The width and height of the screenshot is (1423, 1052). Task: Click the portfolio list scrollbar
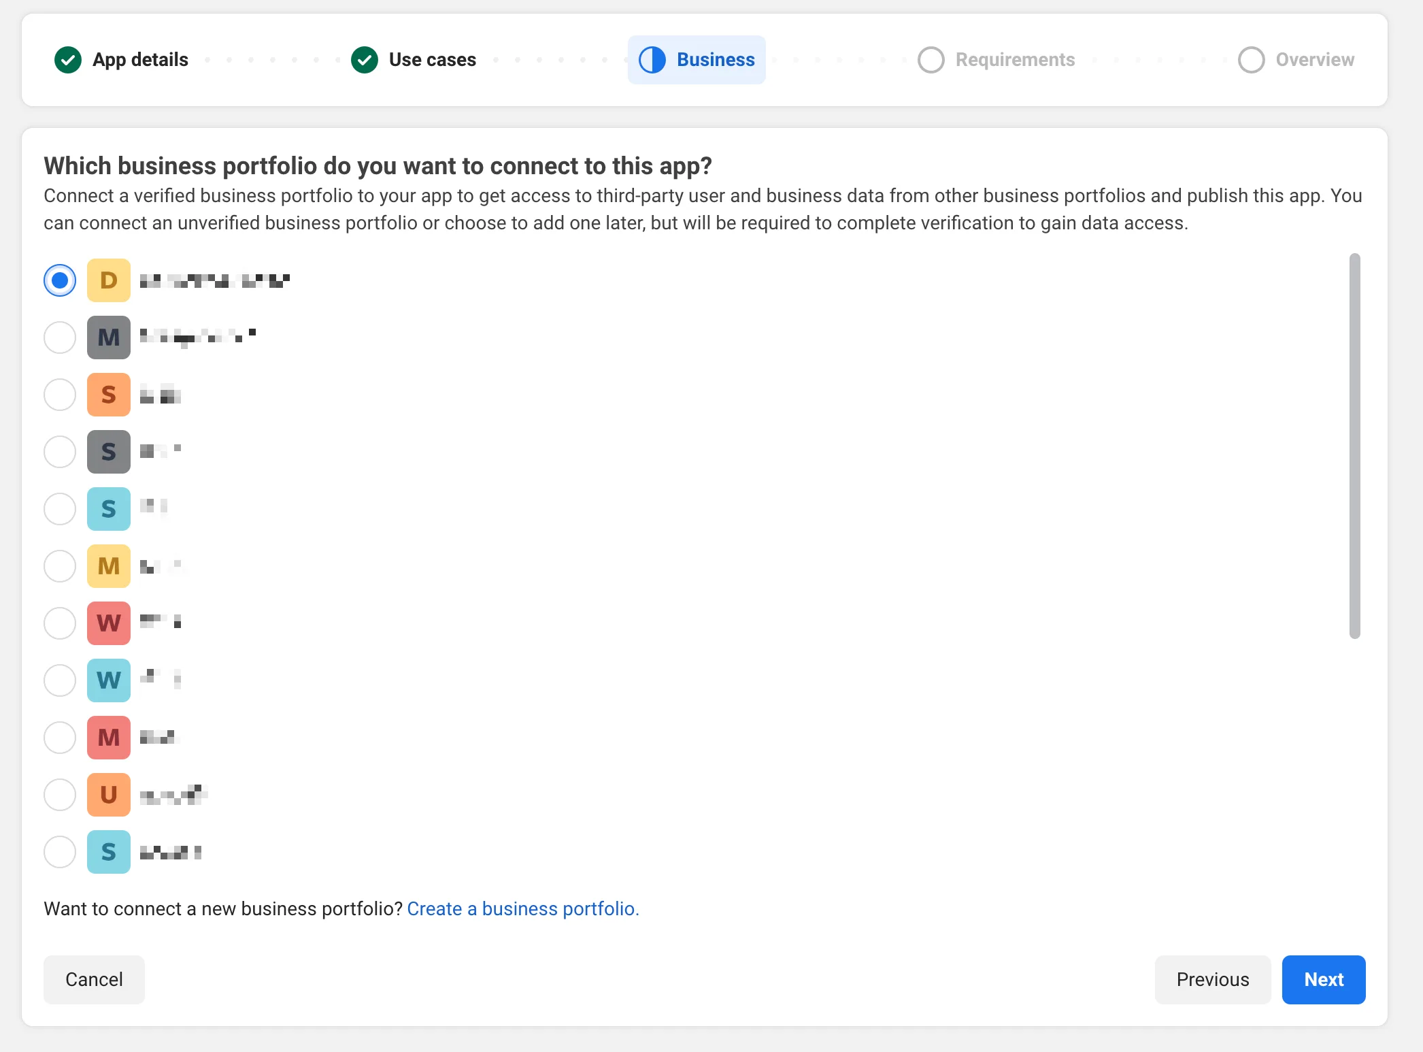coord(1355,446)
